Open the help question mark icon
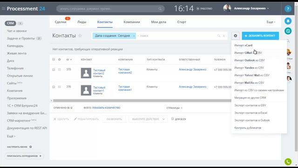The height and width of the screenshot is (168, 298). pos(288,9)
